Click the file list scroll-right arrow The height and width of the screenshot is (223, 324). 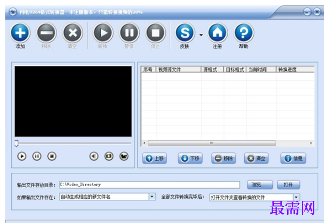(311, 143)
